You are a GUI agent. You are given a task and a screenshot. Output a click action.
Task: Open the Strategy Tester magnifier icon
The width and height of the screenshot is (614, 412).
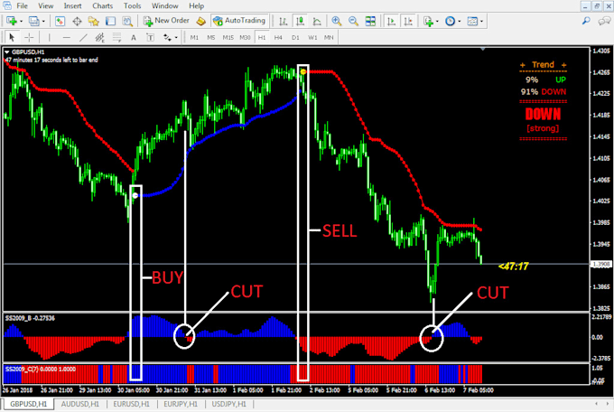click(x=127, y=21)
